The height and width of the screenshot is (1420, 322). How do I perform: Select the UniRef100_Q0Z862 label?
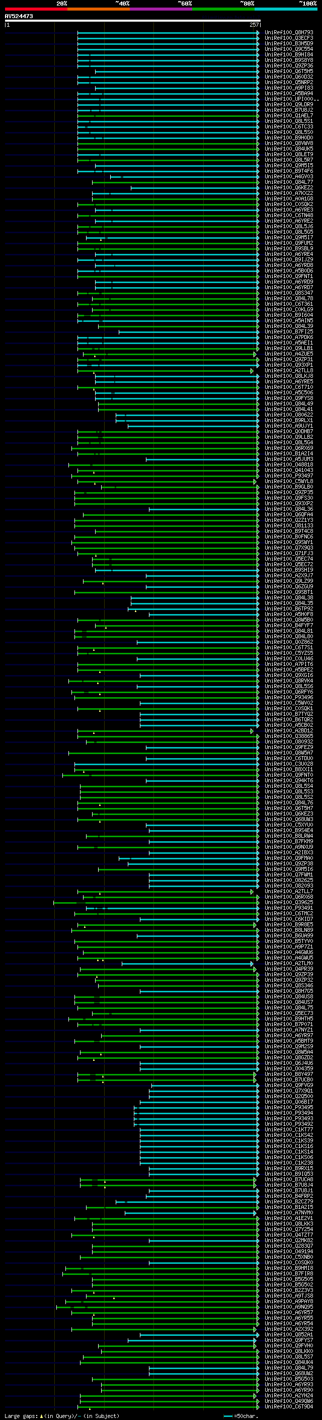[x=289, y=642]
